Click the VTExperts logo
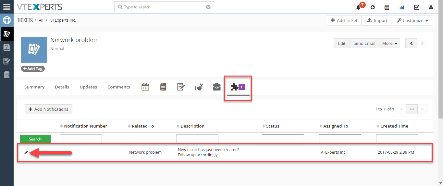Image resolution: width=443 pixels, height=186 pixels. [x=39, y=7]
